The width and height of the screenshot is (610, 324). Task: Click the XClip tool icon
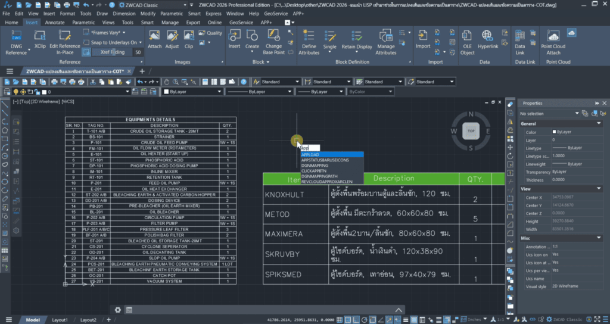click(40, 36)
